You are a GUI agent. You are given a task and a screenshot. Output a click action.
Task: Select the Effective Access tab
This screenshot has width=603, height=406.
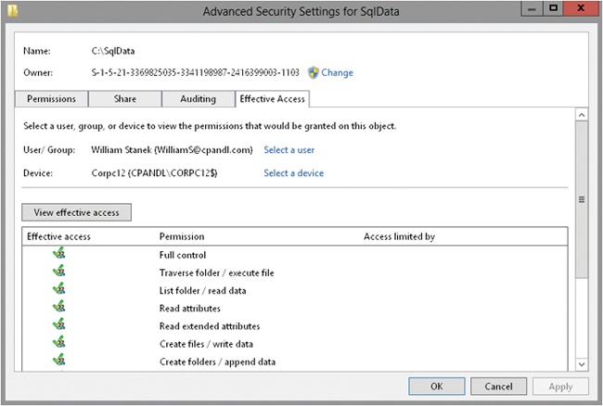pos(272,99)
